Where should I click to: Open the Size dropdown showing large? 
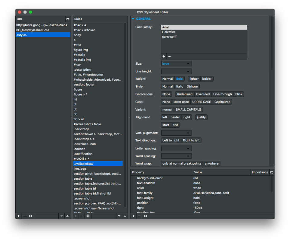[176, 64]
